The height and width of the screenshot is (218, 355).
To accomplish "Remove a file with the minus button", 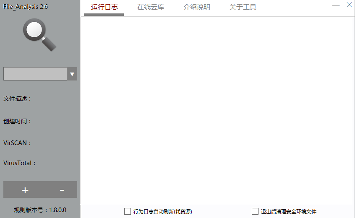I will click(62, 190).
